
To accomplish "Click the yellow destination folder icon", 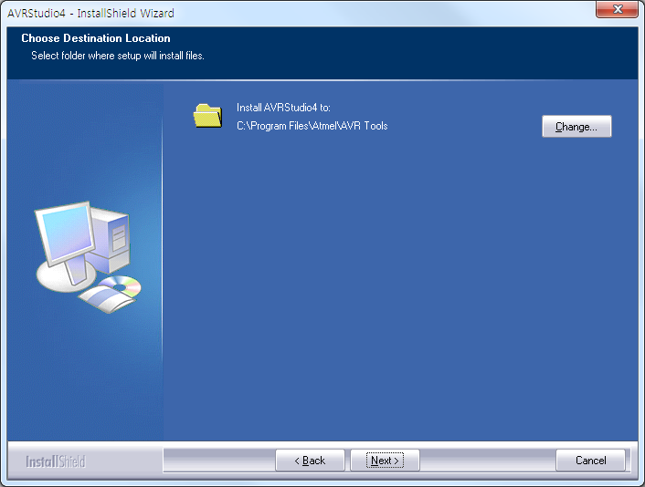I will pyautogui.click(x=208, y=116).
